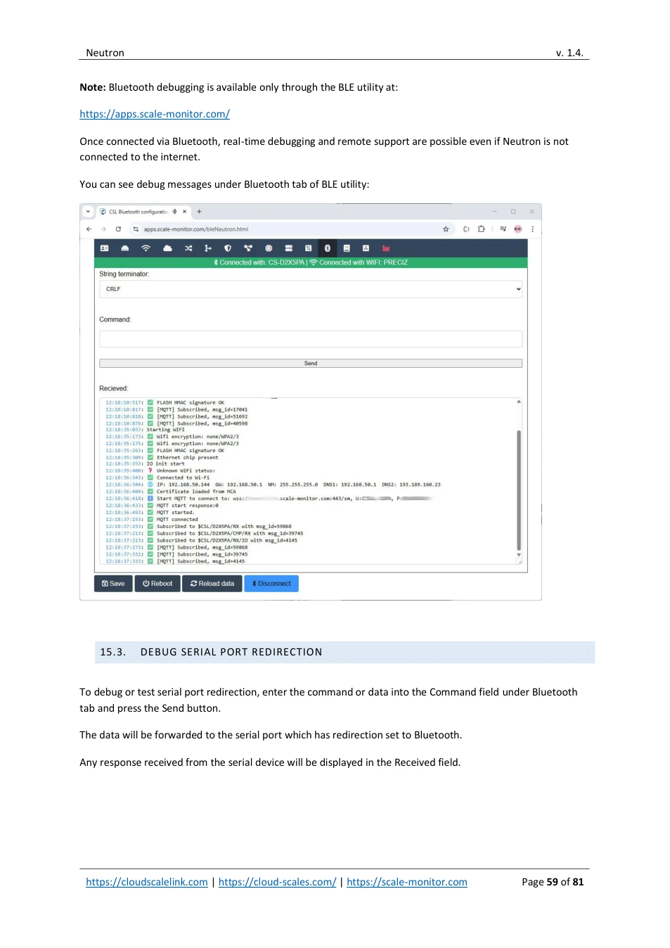
Task: Click the scale/dome icon in navbar
Action: pyautogui.click(x=125, y=248)
